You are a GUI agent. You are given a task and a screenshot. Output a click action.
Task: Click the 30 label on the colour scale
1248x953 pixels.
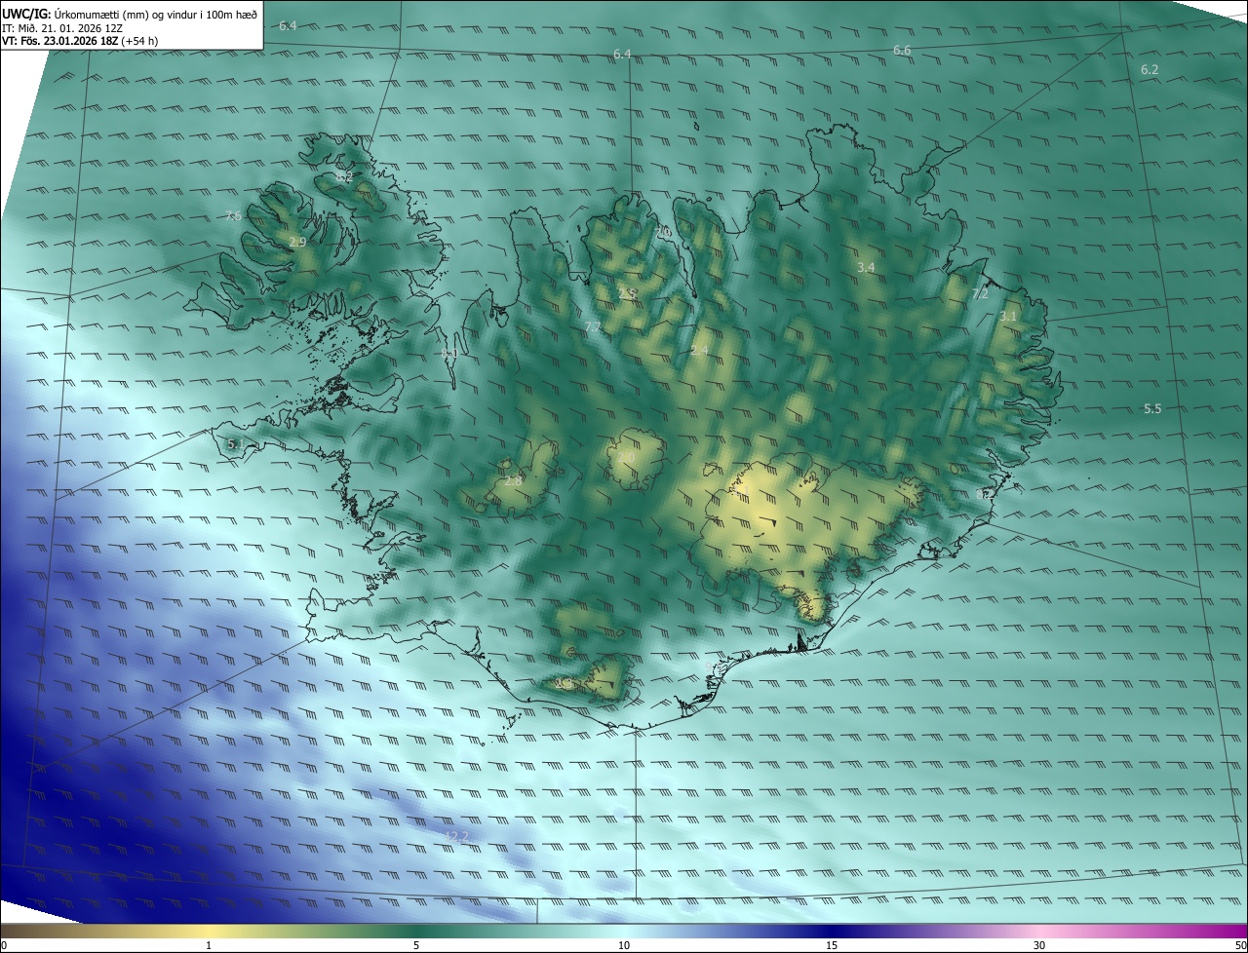coord(1039,945)
